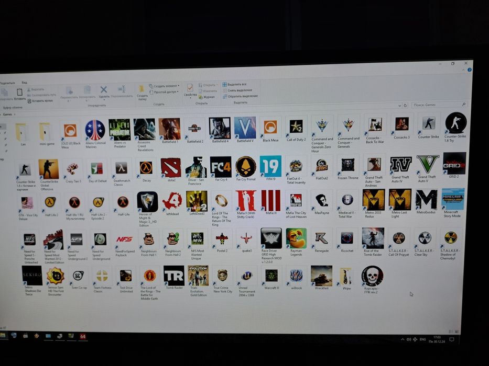Open the notification center in the taskbar
489x366 pixels.
[x=451, y=339]
